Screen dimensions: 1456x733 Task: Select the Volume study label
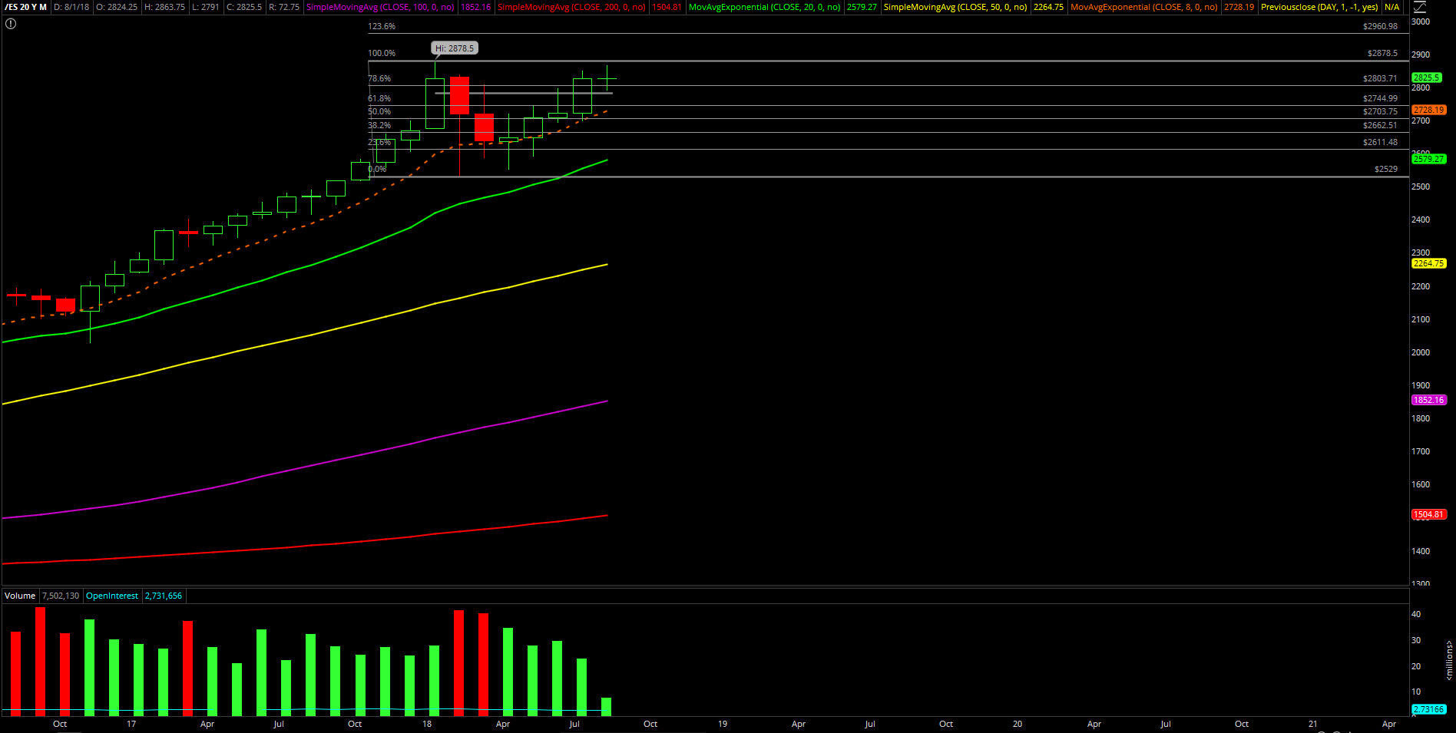pos(20,596)
